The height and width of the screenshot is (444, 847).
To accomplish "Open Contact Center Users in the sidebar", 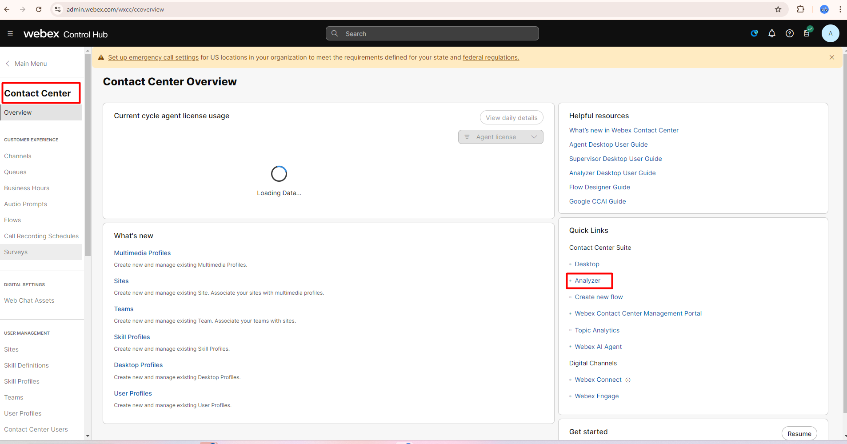I will [x=36, y=429].
